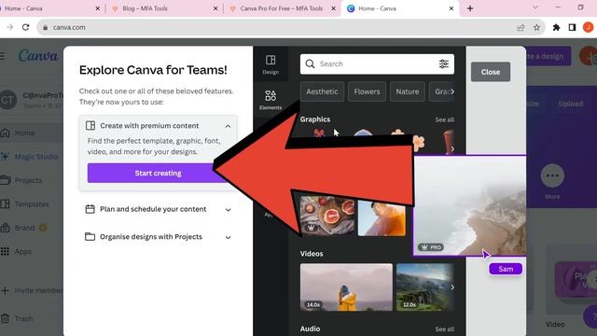Screen dimensions: 597x336
Task: Click Invite members in sidebar
Action: click(38, 290)
